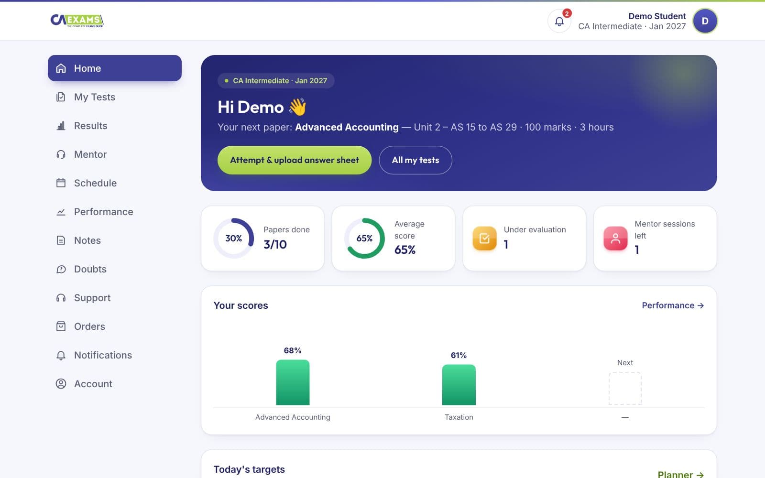Image resolution: width=765 pixels, height=478 pixels.
Task: Open the notification bell in the header
Action: click(x=559, y=21)
